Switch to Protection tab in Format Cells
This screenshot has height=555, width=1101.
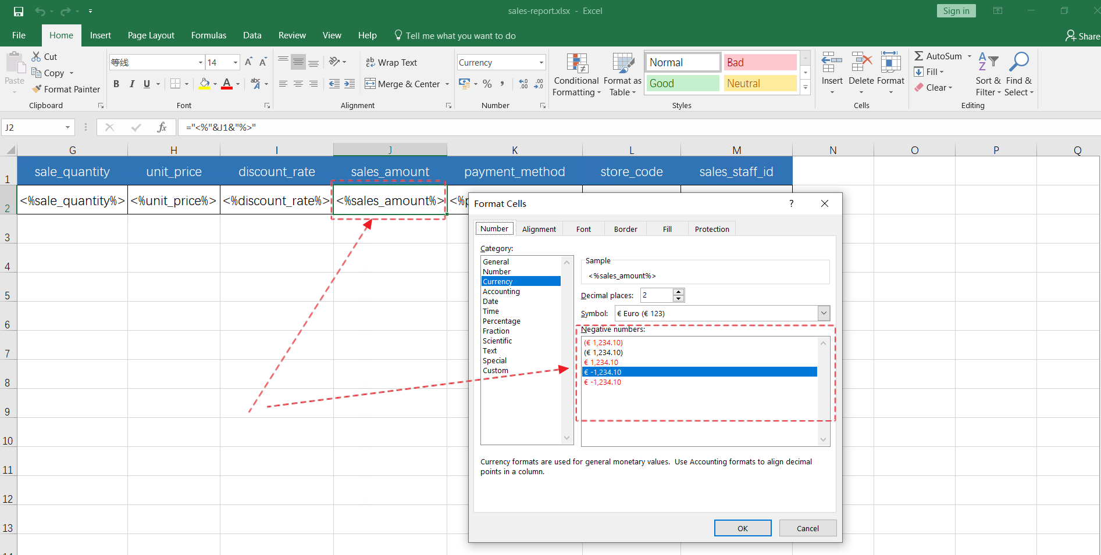(x=712, y=229)
